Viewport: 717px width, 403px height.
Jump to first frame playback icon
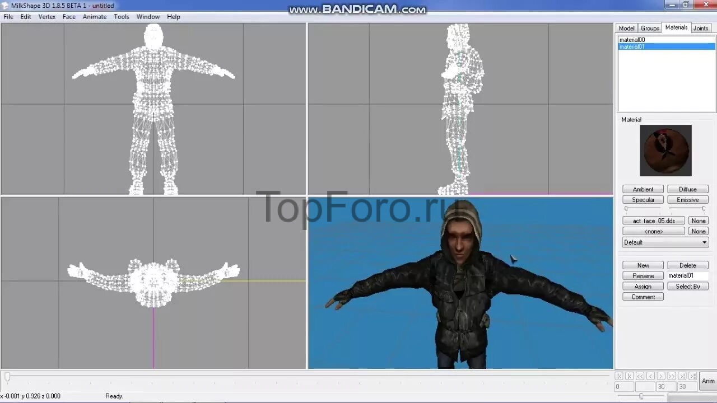coord(619,376)
